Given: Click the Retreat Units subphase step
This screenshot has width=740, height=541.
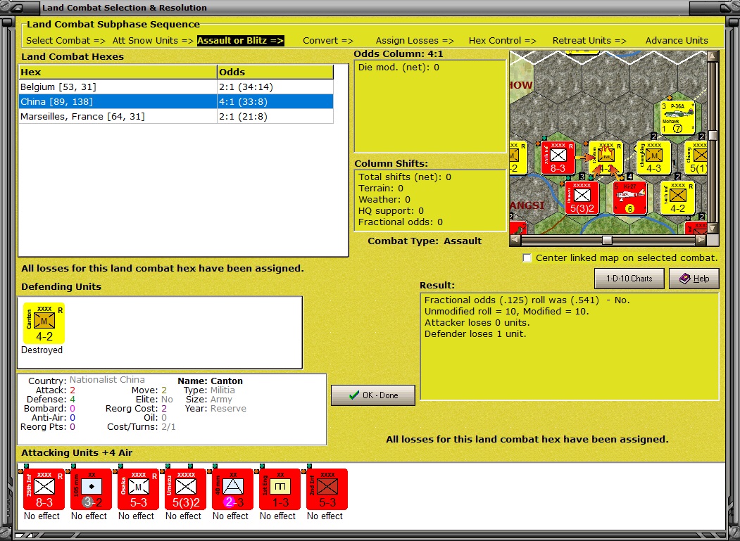Looking at the screenshot, I should tap(589, 41).
